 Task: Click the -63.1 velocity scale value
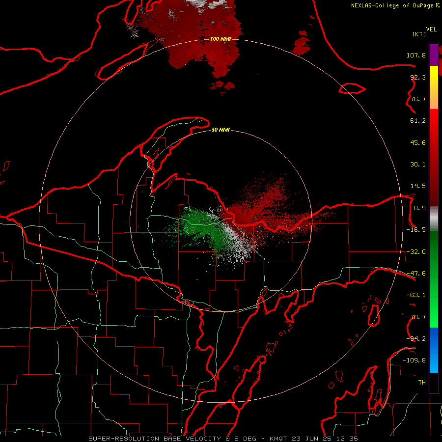point(416,295)
